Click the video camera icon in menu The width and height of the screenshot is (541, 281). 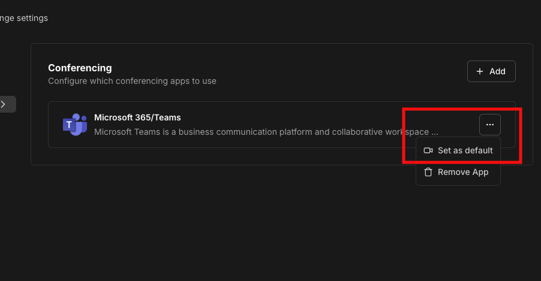(428, 150)
